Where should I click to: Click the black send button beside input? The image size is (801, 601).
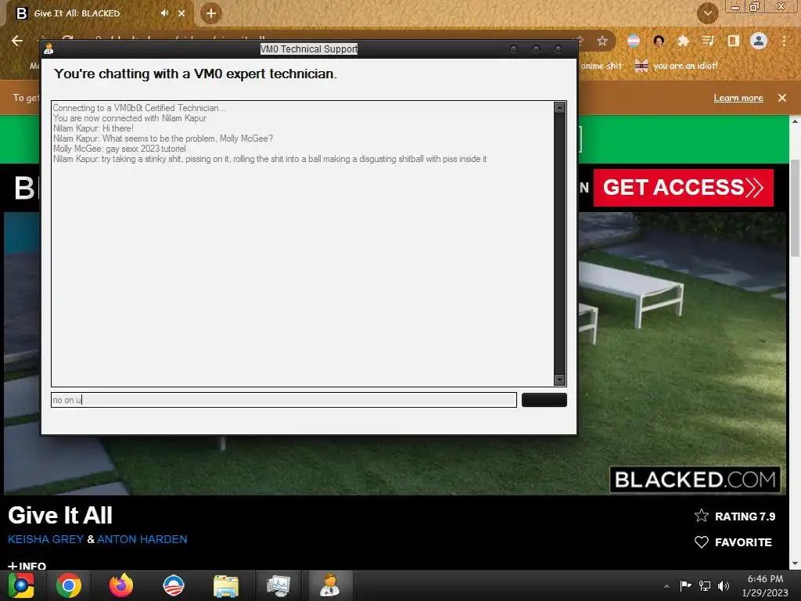pos(544,400)
